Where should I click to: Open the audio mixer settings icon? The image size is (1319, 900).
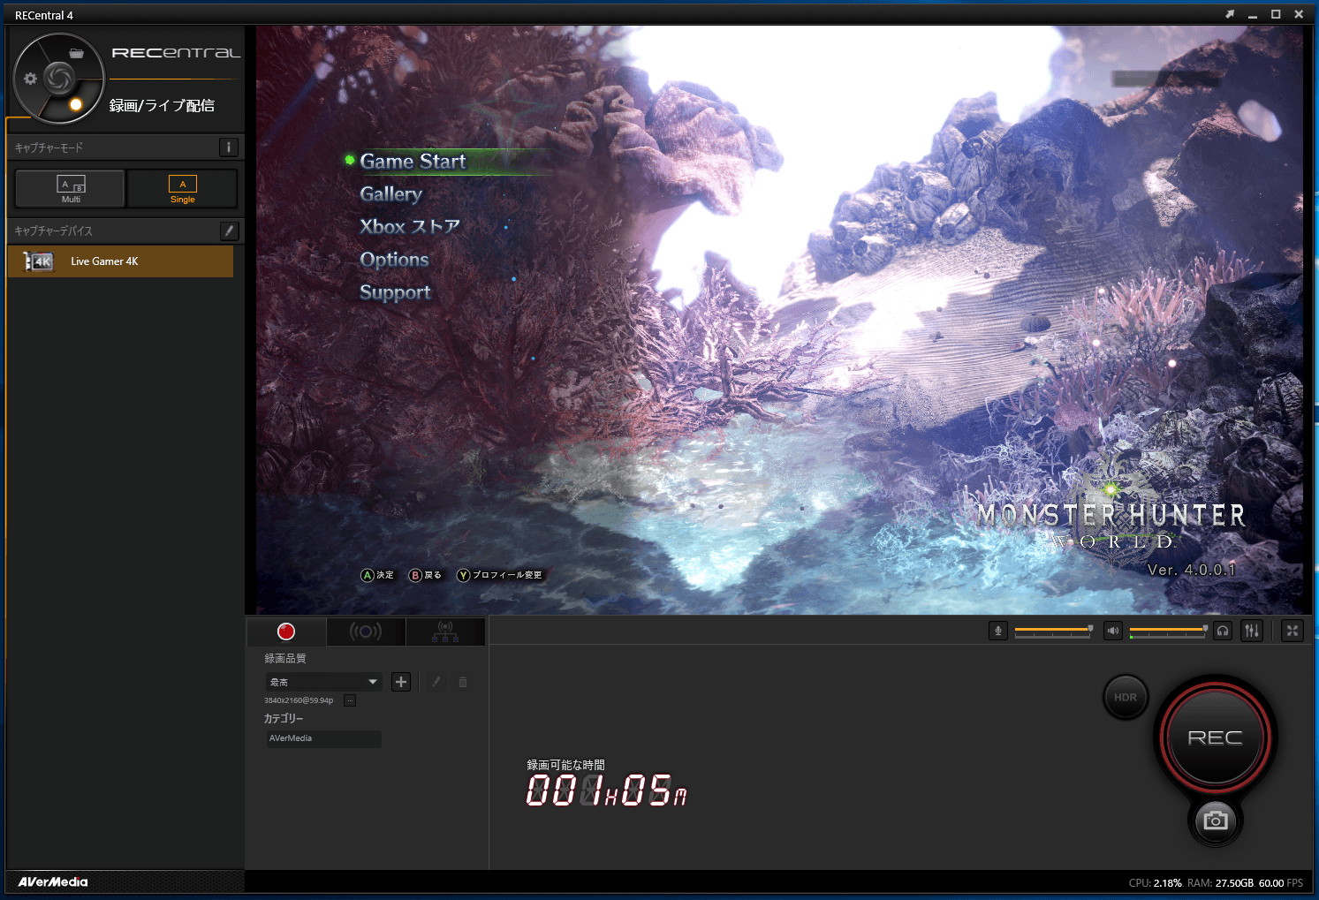pos(1252,631)
